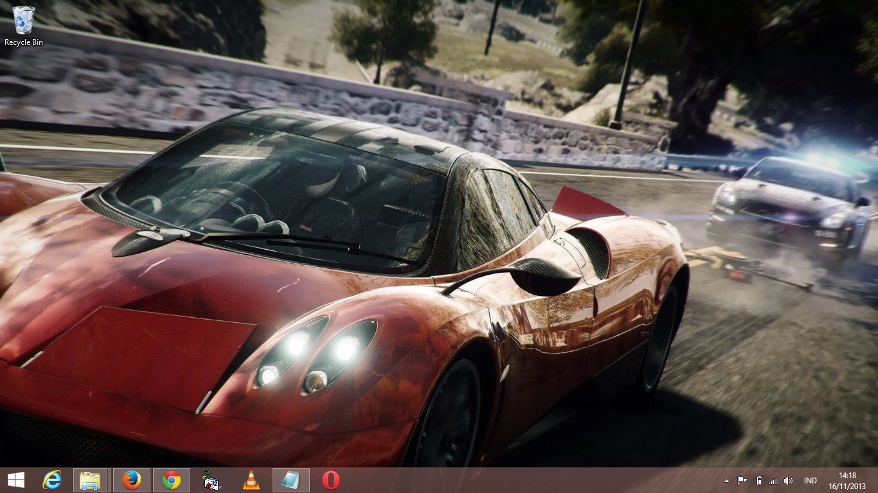Check the battery status icon
878x493 pixels.
pos(759,481)
